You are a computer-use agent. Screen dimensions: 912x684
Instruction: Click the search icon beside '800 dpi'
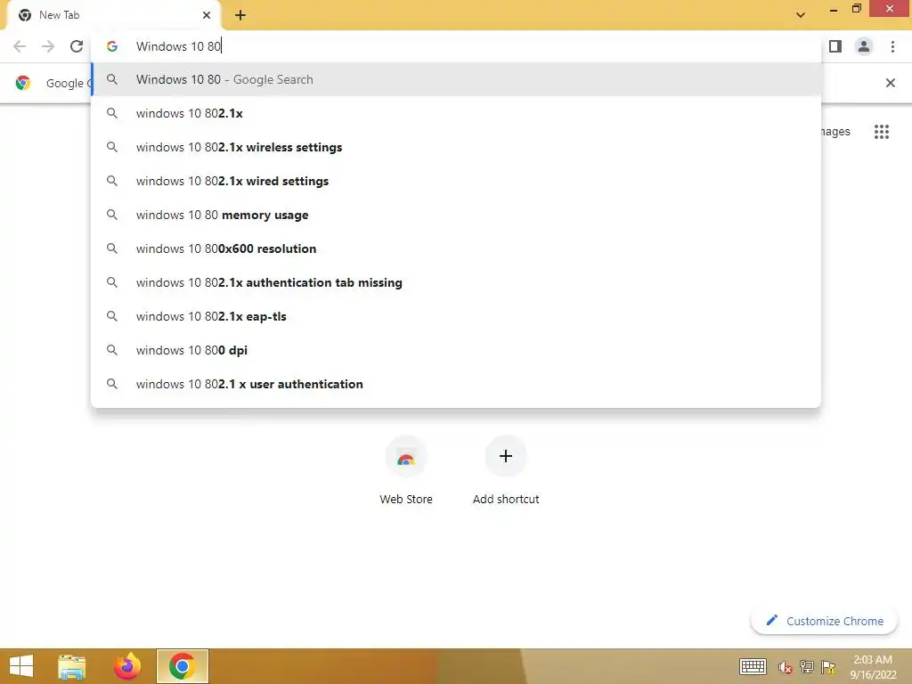112,350
